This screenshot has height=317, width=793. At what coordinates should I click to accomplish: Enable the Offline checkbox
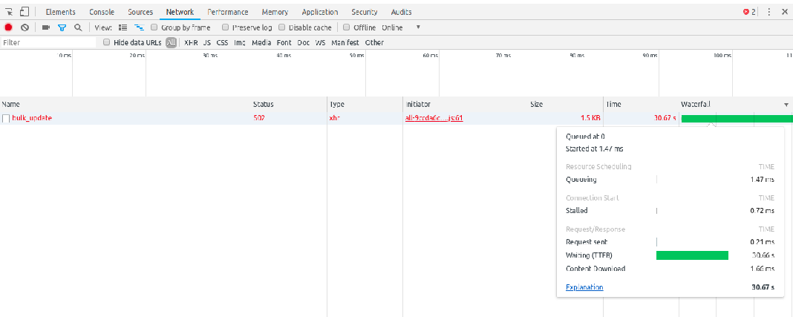click(x=347, y=27)
